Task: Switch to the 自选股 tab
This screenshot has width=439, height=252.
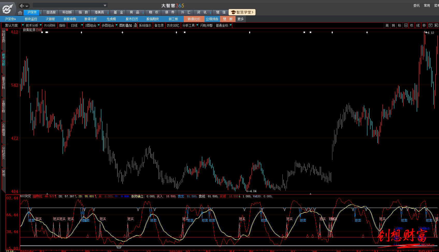Action: [x=51, y=12]
